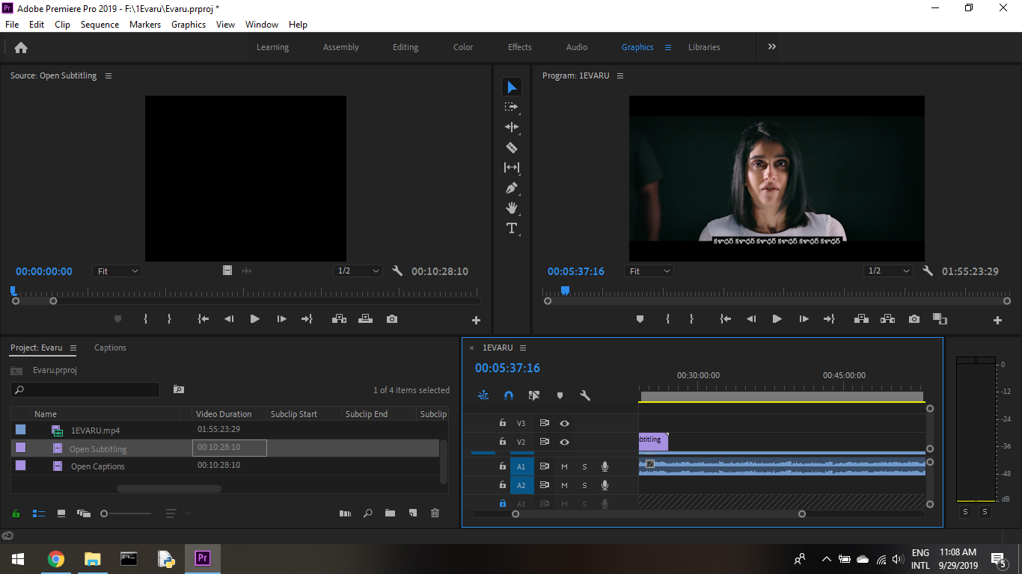
Task: Select the Razor tool
Action: tap(512, 148)
